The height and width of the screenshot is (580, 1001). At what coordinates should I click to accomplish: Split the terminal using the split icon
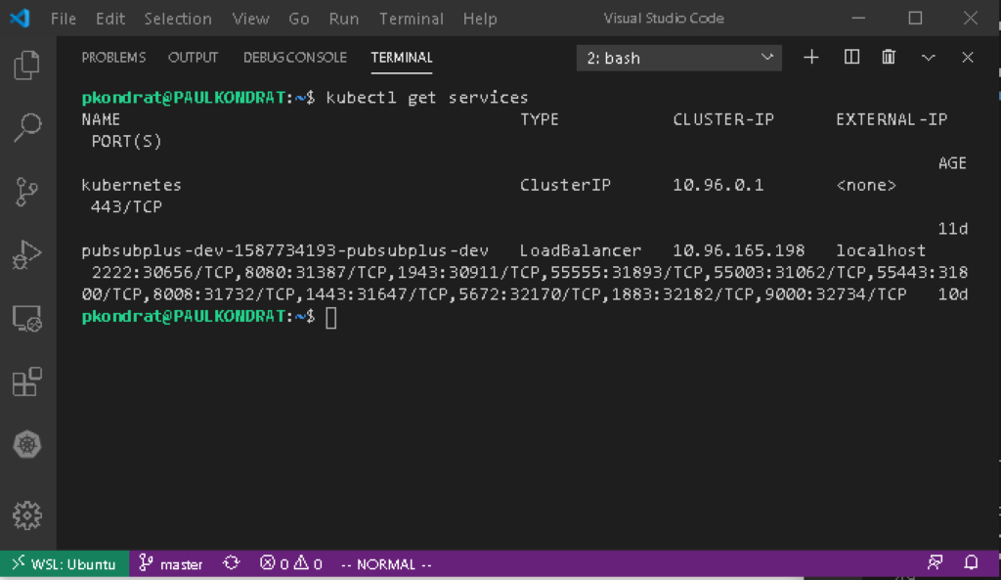(850, 57)
